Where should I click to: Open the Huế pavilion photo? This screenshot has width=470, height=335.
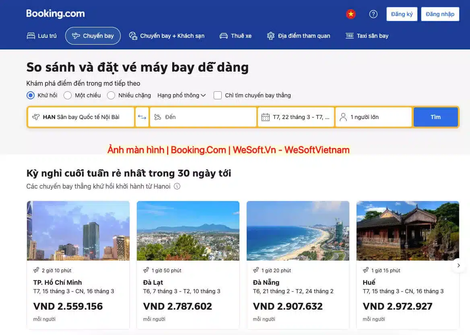coord(408,231)
